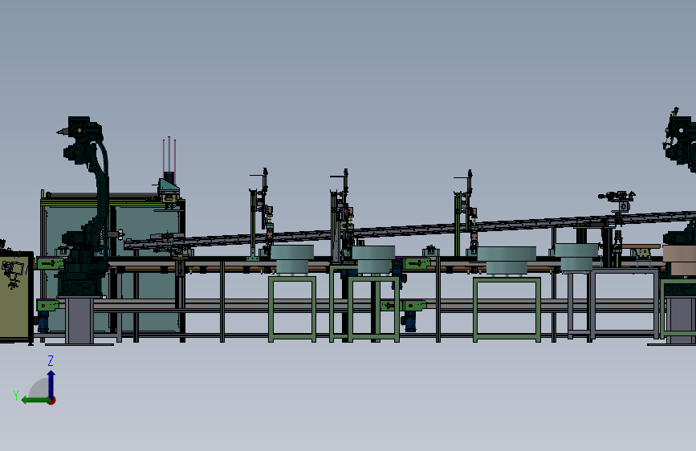Select the green stand under the third bowl feeder
This screenshot has width=696, height=451.
pos(507,310)
